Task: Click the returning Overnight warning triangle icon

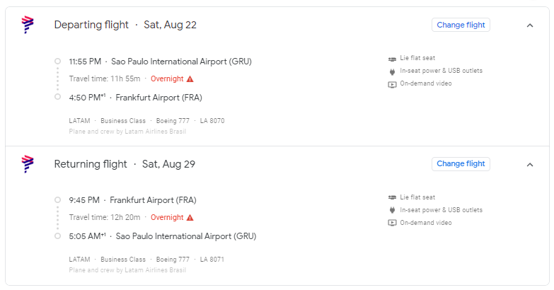Action: 190,218
